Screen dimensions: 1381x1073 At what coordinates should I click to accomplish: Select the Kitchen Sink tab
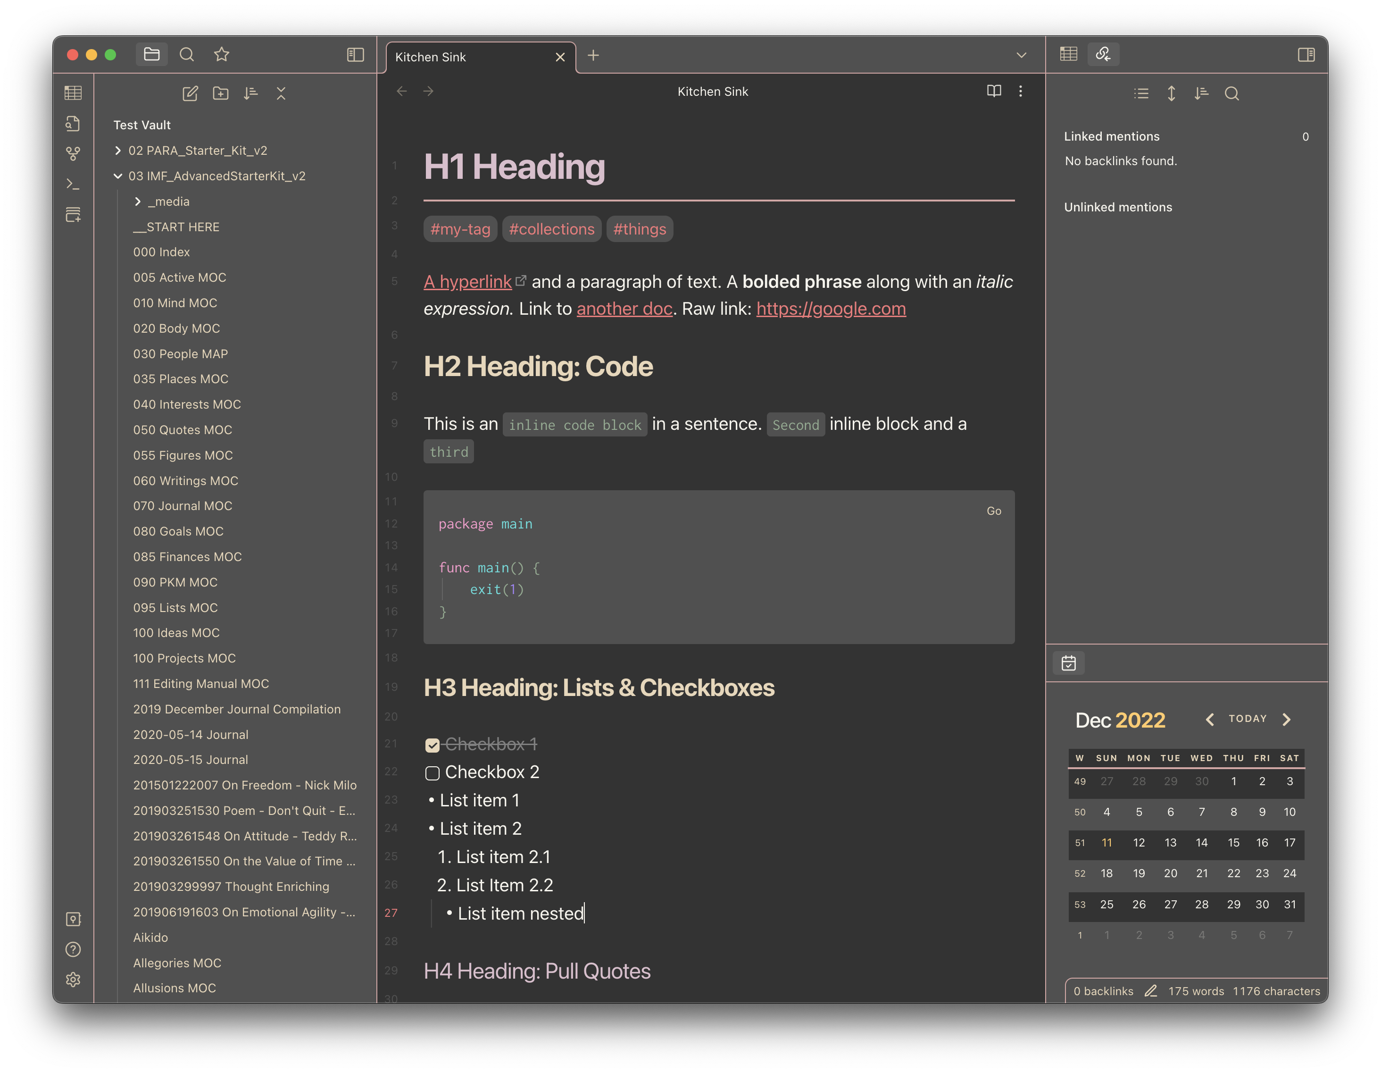click(x=468, y=57)
